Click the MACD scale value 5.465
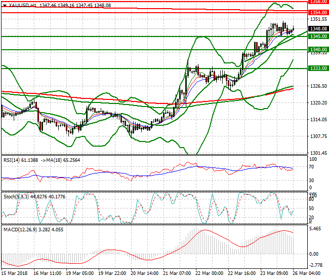The height and width of the screenshot is (279, 329). point(315,229)
